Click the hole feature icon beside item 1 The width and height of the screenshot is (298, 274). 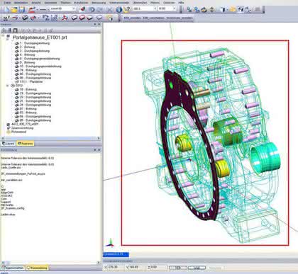click(16, 43)
